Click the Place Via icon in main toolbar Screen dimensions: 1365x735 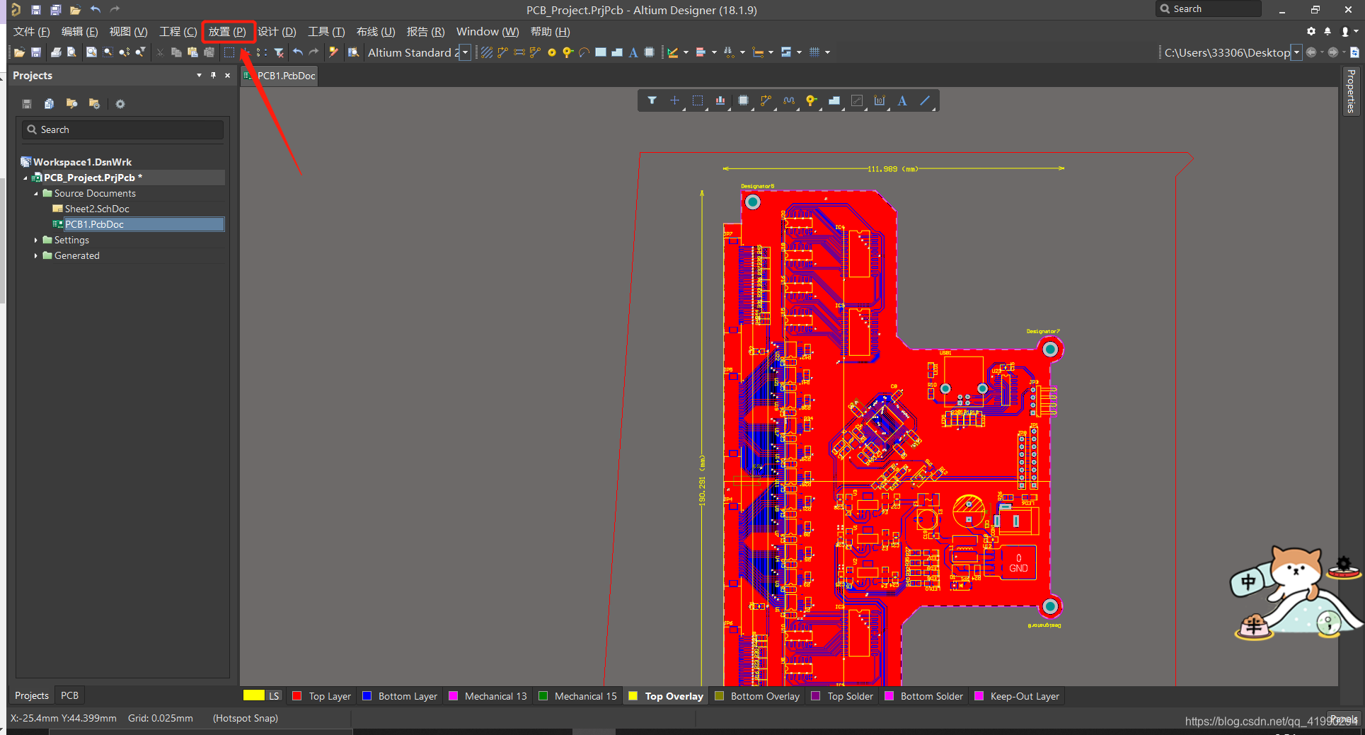pyautogui.click(x=567, y=52)
